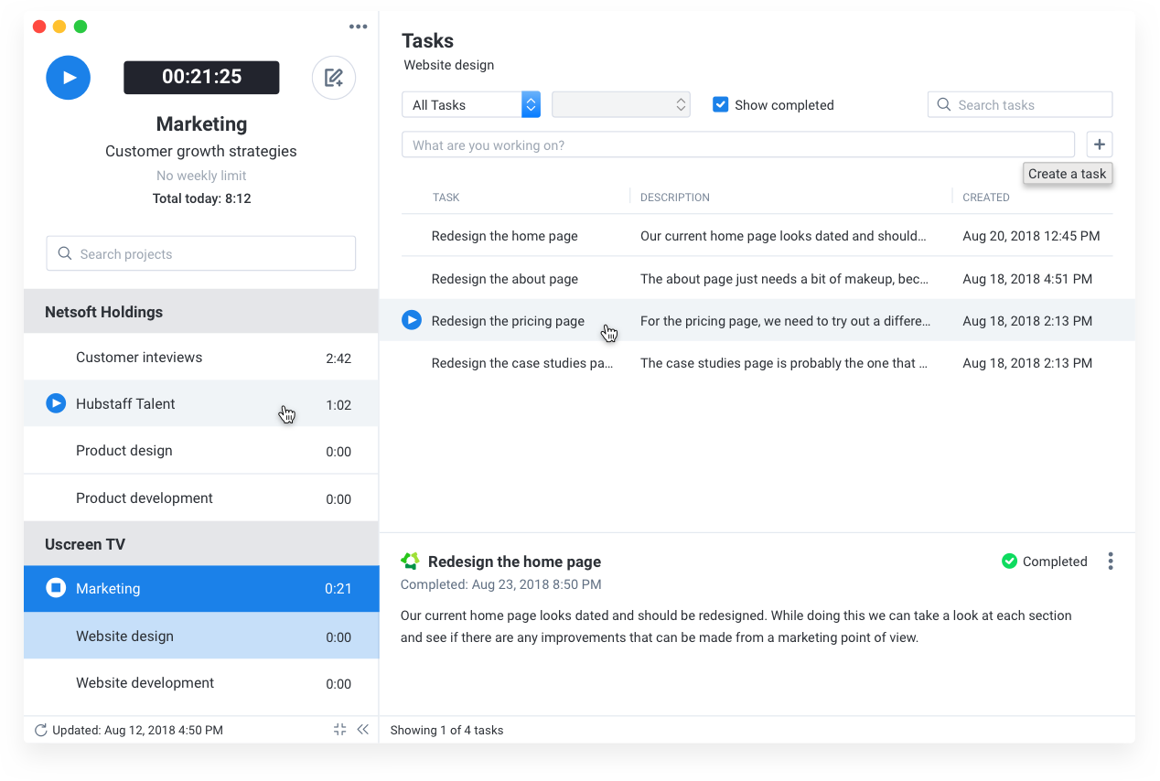Click the Showing 1 of 4 tasks status

click(x=446, y=730)
